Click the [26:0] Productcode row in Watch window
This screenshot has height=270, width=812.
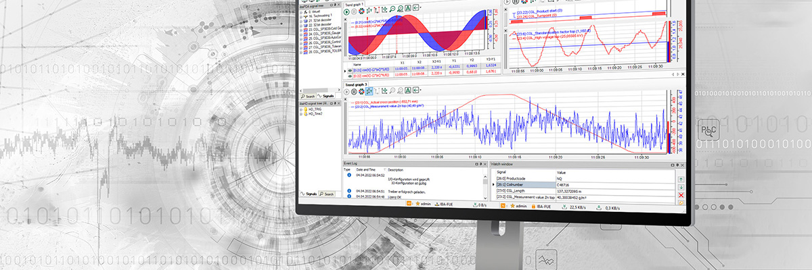pyautogui.click(x=585, y=179)
